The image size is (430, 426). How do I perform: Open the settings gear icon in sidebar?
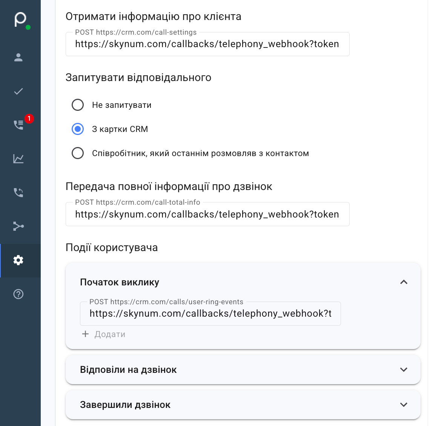click(x=18, y=260)
